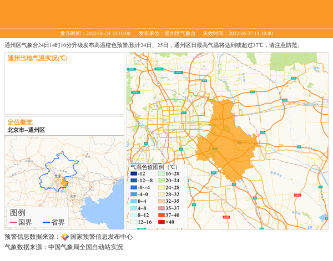Screen dimensions: 333x261
Task: Select the 16~20 green legend swatch
Action: click(x=161, y=174)
